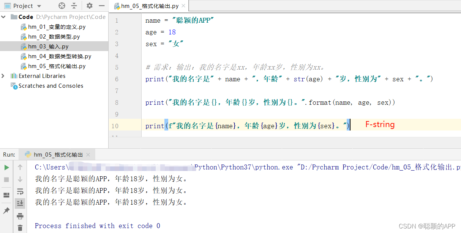Click line number 1 in the gutter
The width and height of the screenshot is (461, 233).
point(117,20)
